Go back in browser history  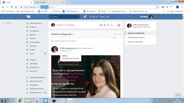pos(3,7)
